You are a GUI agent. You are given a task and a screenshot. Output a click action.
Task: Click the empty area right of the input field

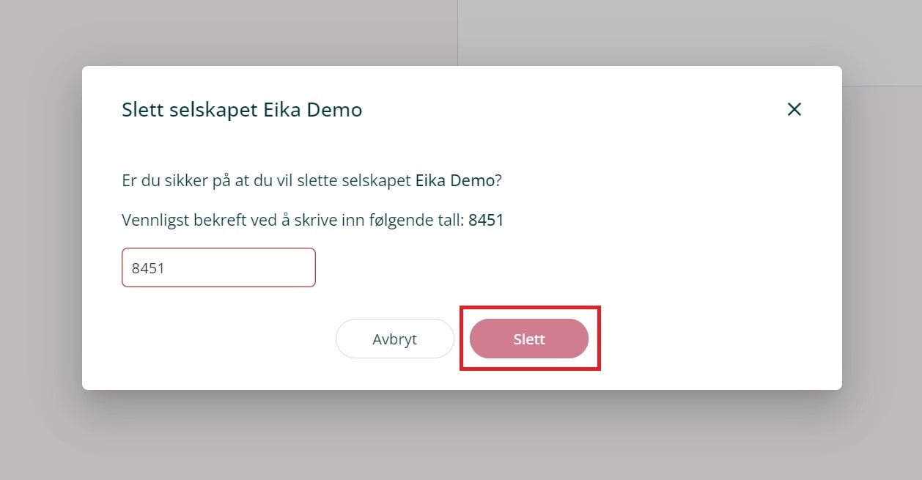[x=550, y=267]
